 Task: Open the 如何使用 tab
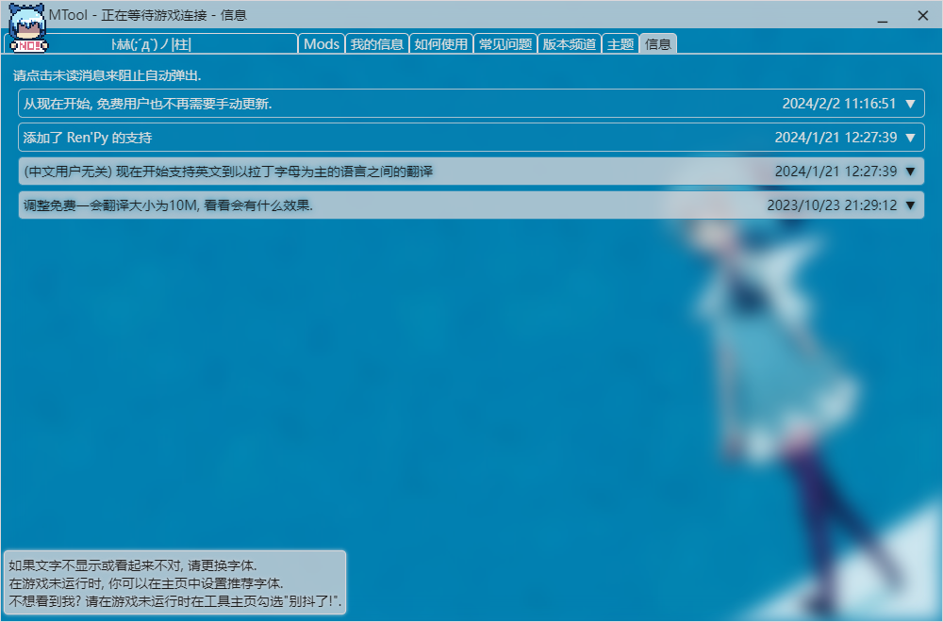tap(440, 44)
